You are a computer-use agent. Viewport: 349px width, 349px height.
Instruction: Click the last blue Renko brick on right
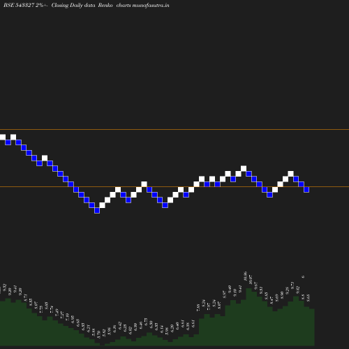point(306,190)
